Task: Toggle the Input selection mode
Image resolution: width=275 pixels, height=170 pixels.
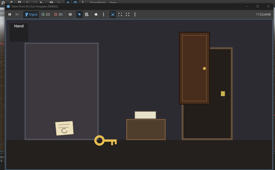Action: coord(31,14)
